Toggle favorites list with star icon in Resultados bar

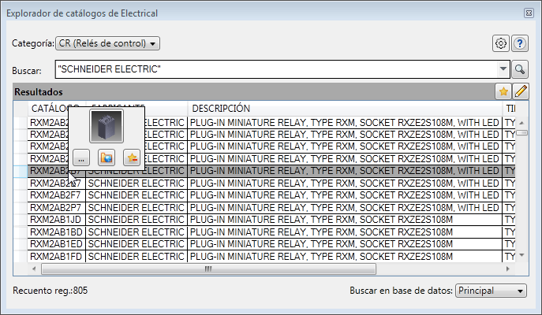[x=503, y=91]
